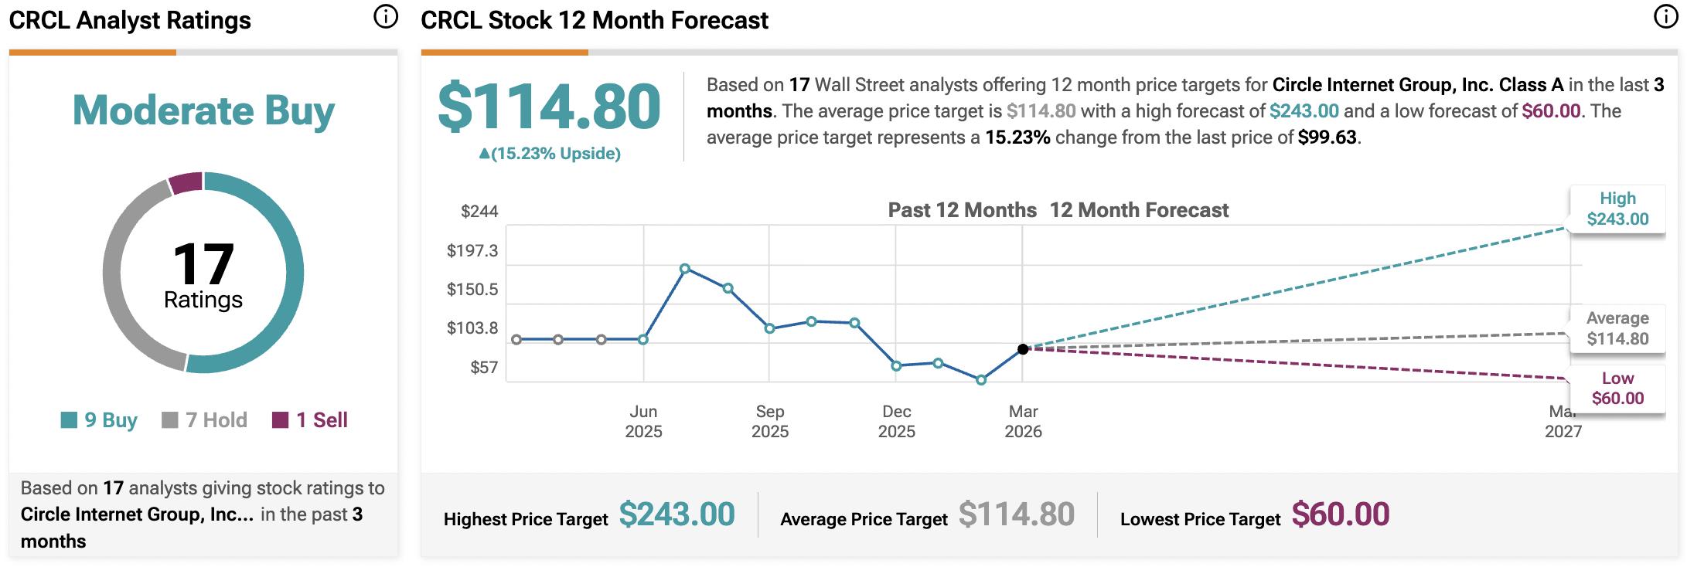Expand the Low $60.00 forecast label
This screenshot has height=567, width=1687.
(x=1617, y=386)
